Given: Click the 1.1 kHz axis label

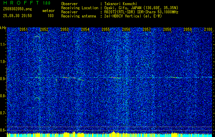Looking at the screenshot, I should (3, 45).
